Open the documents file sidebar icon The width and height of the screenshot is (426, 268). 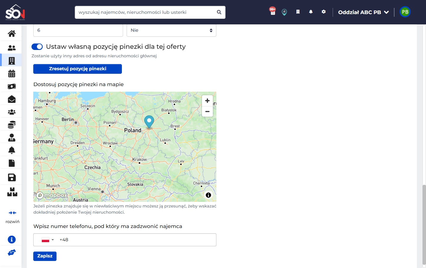point(11,163)
